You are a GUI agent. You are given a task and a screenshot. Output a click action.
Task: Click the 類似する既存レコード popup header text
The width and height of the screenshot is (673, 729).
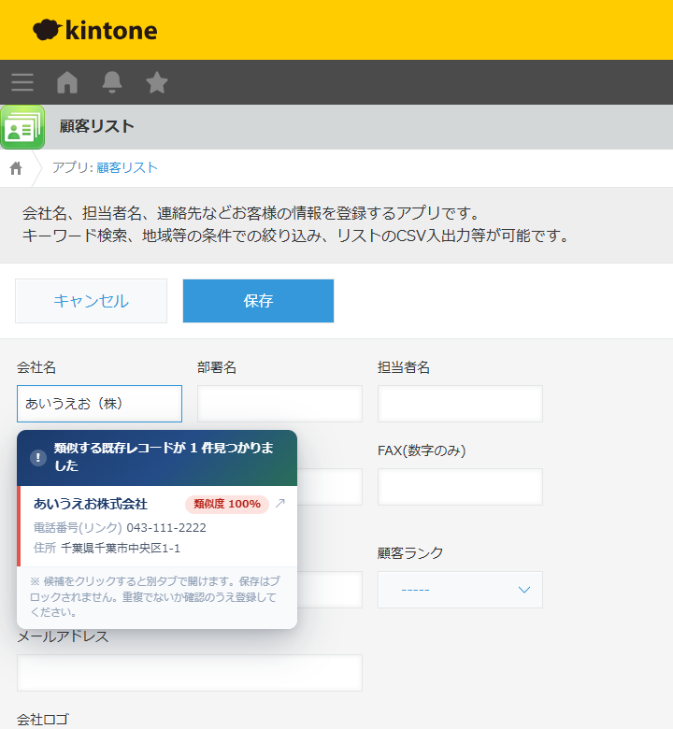(164, 456)
